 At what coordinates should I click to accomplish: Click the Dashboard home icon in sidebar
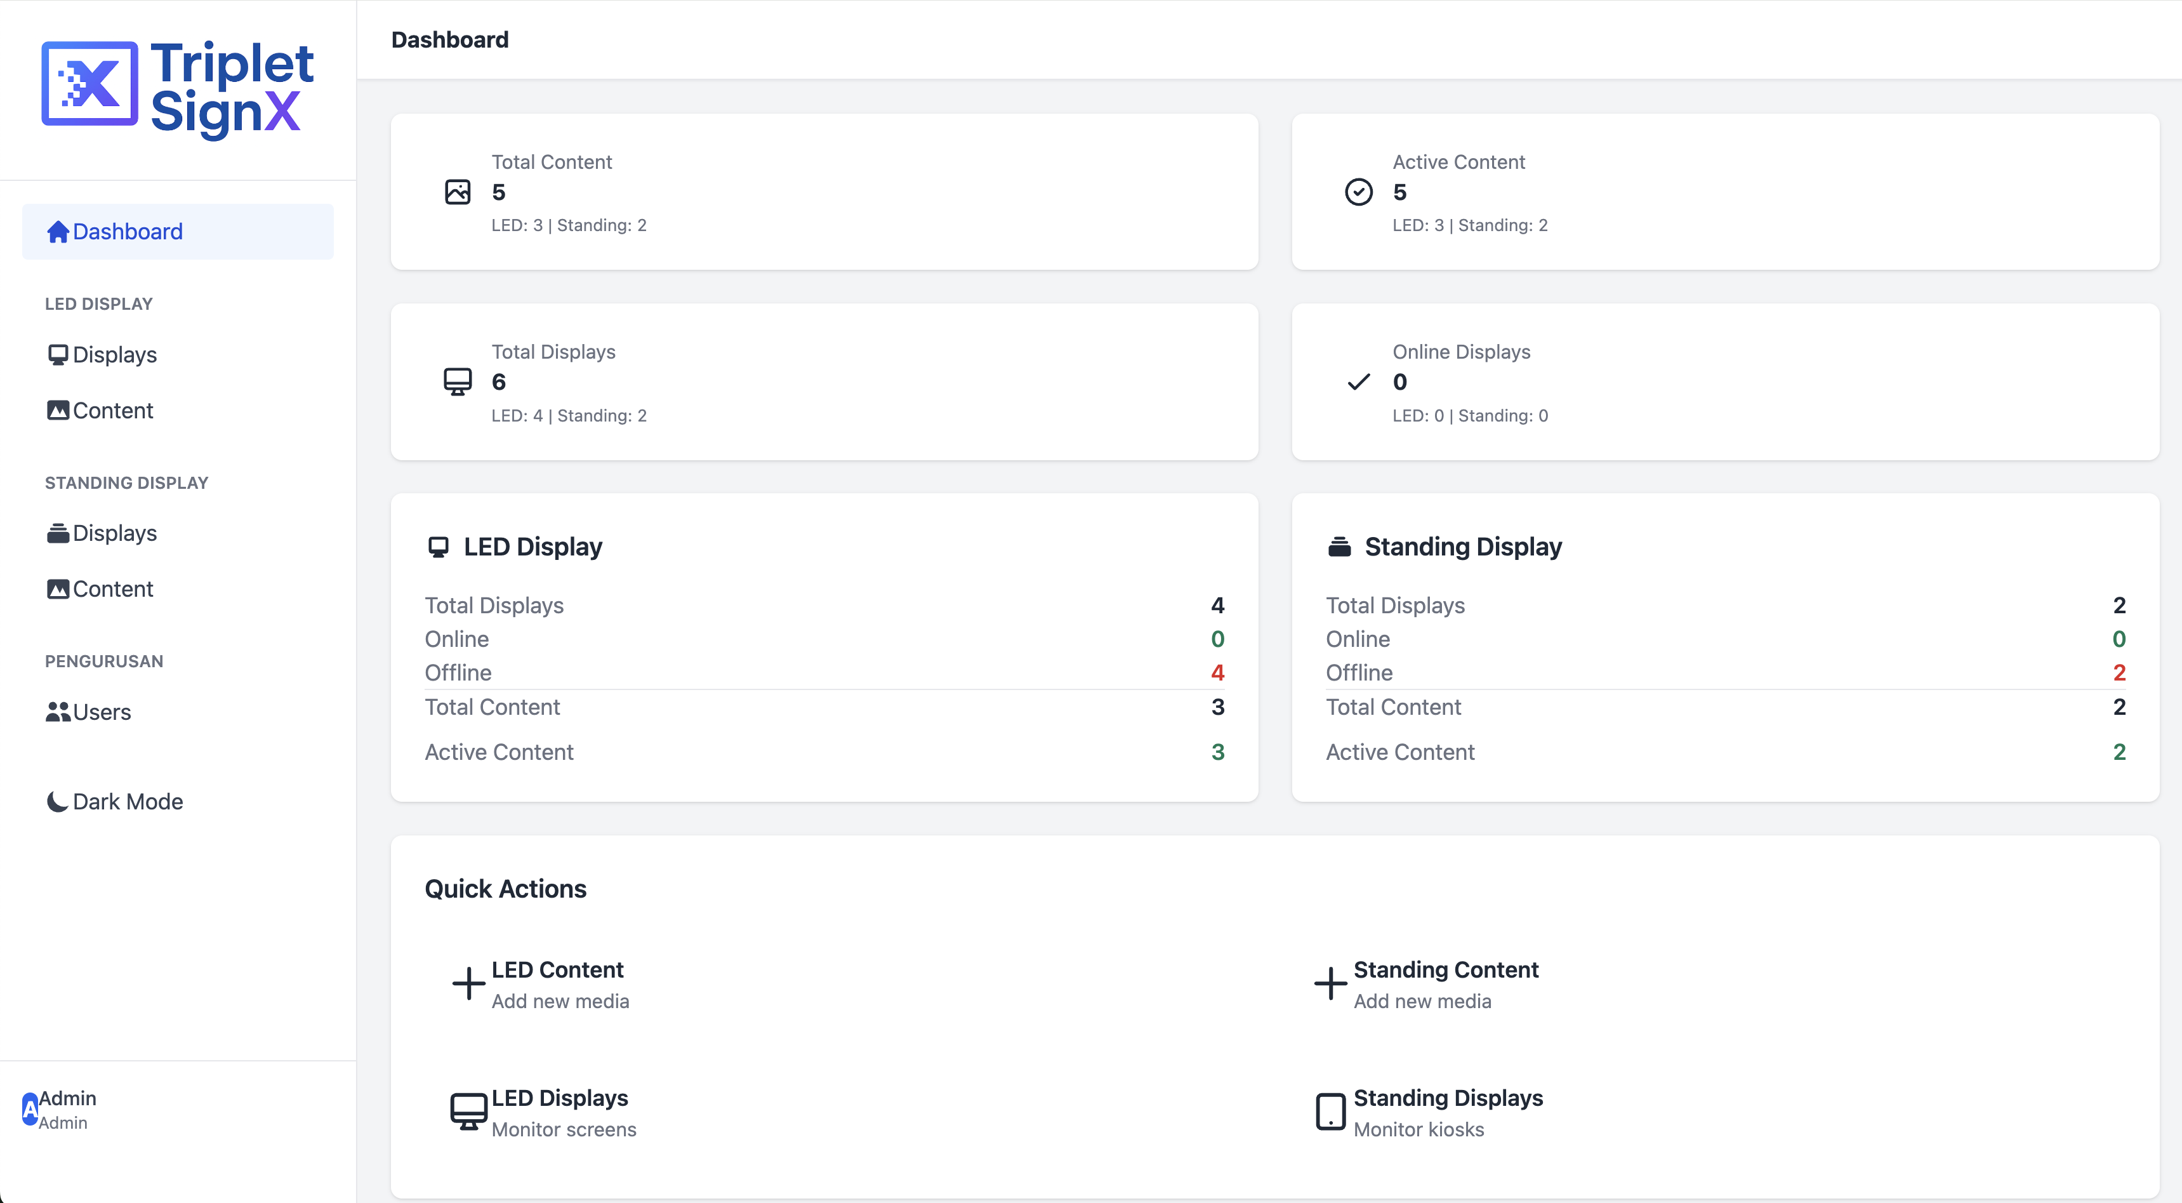pyautogui.click(x=58, y=231)
